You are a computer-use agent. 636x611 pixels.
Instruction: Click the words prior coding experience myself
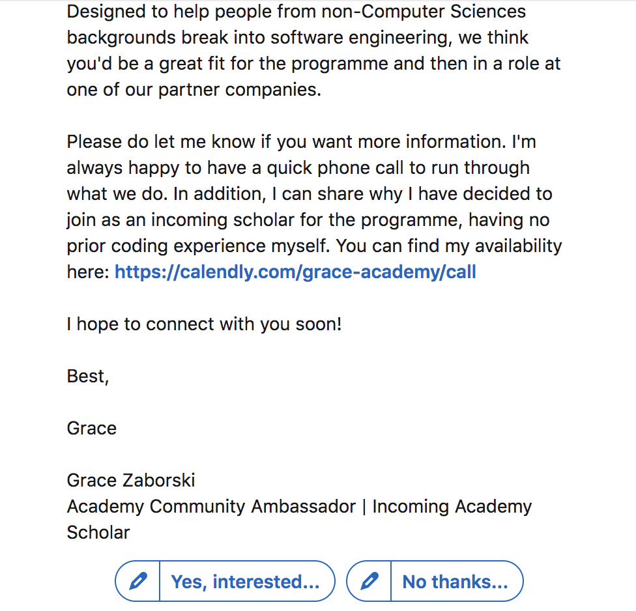198,246
